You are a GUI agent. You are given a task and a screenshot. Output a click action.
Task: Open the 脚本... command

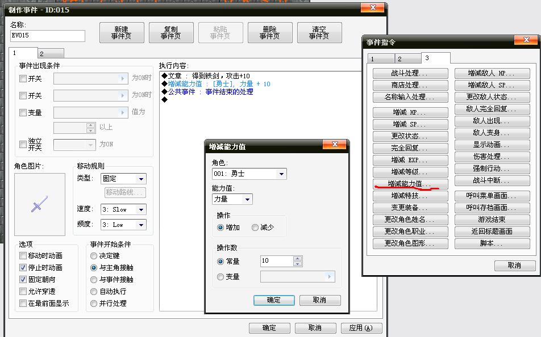tap(492, 243)
